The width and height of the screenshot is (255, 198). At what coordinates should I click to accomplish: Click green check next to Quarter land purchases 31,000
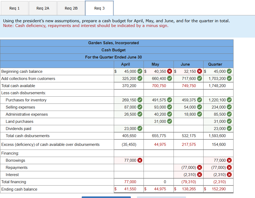tap(229, 121)
